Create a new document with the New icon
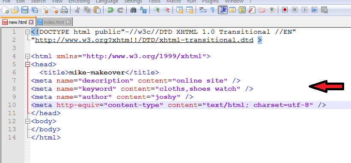 click(6, 10)
